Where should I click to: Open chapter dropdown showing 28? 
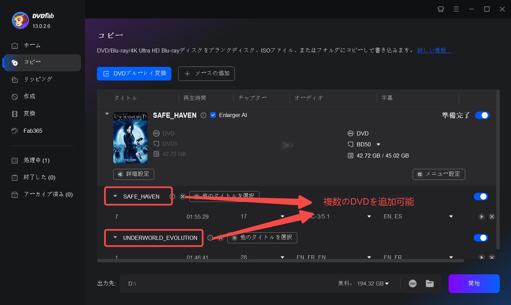[x=282, y=257]
